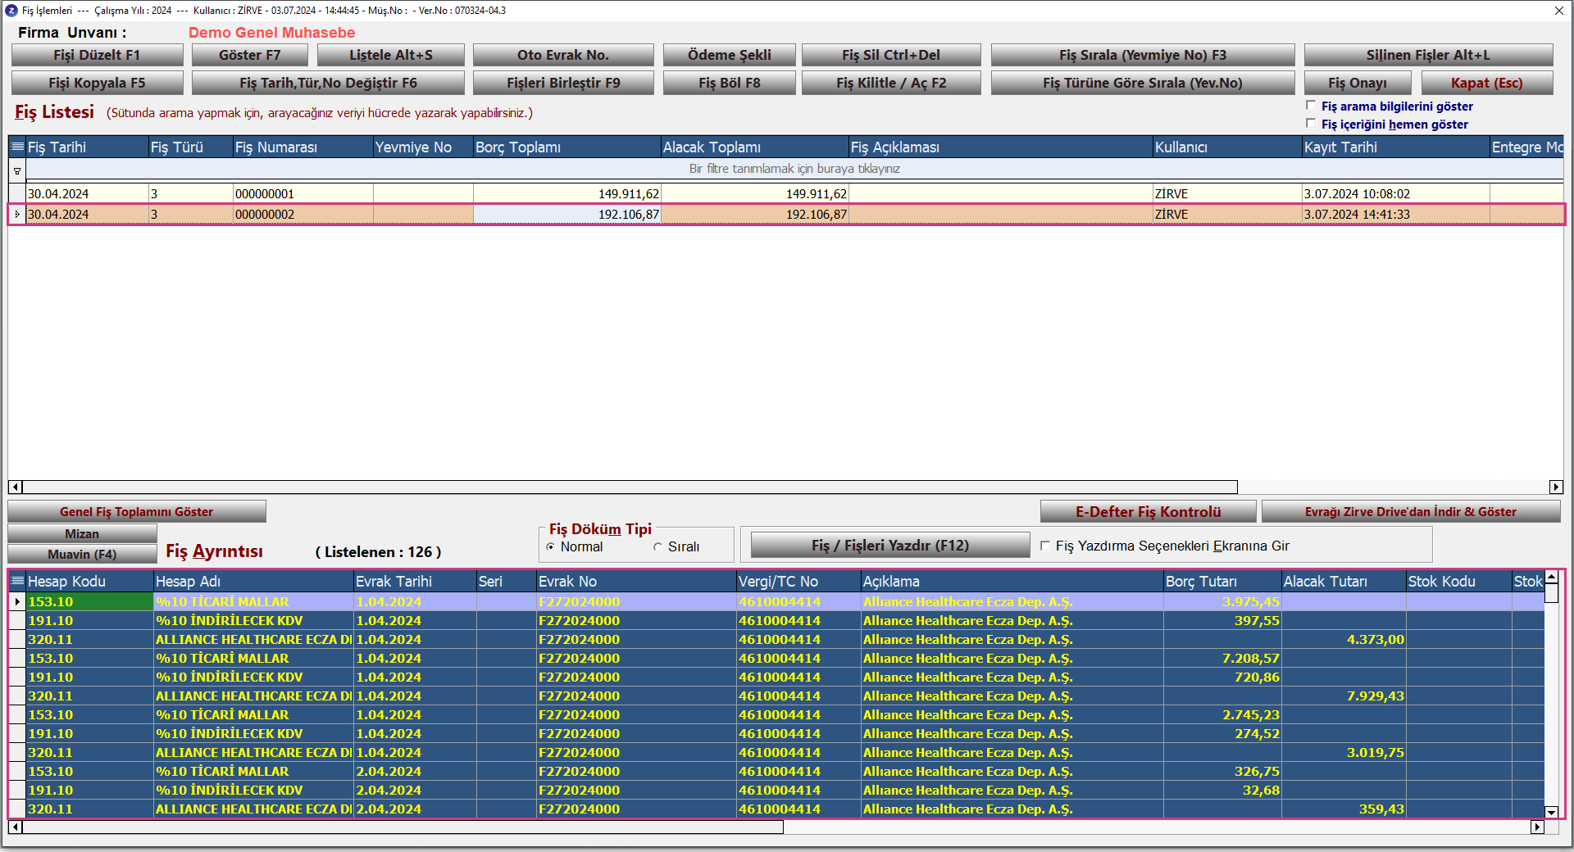
Task: Sort by Fiş Tarihi column header
Action: [86, 147]
